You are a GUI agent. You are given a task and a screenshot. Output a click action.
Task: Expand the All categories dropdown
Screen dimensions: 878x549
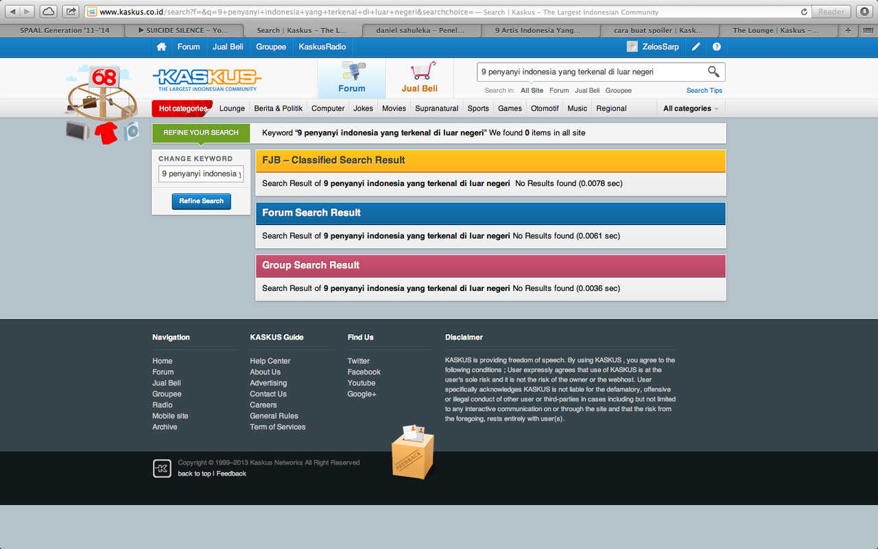(x=691, y=108)
